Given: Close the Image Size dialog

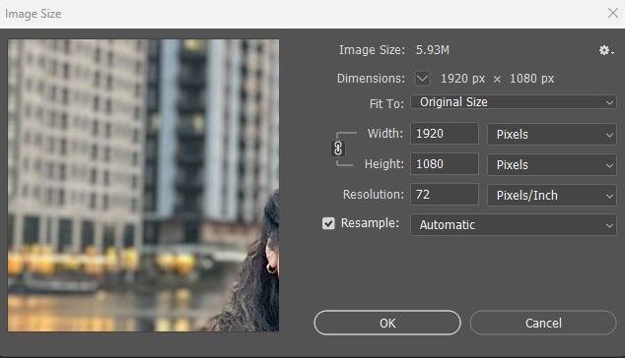Looking at the screenshot, I should [613, 13].
